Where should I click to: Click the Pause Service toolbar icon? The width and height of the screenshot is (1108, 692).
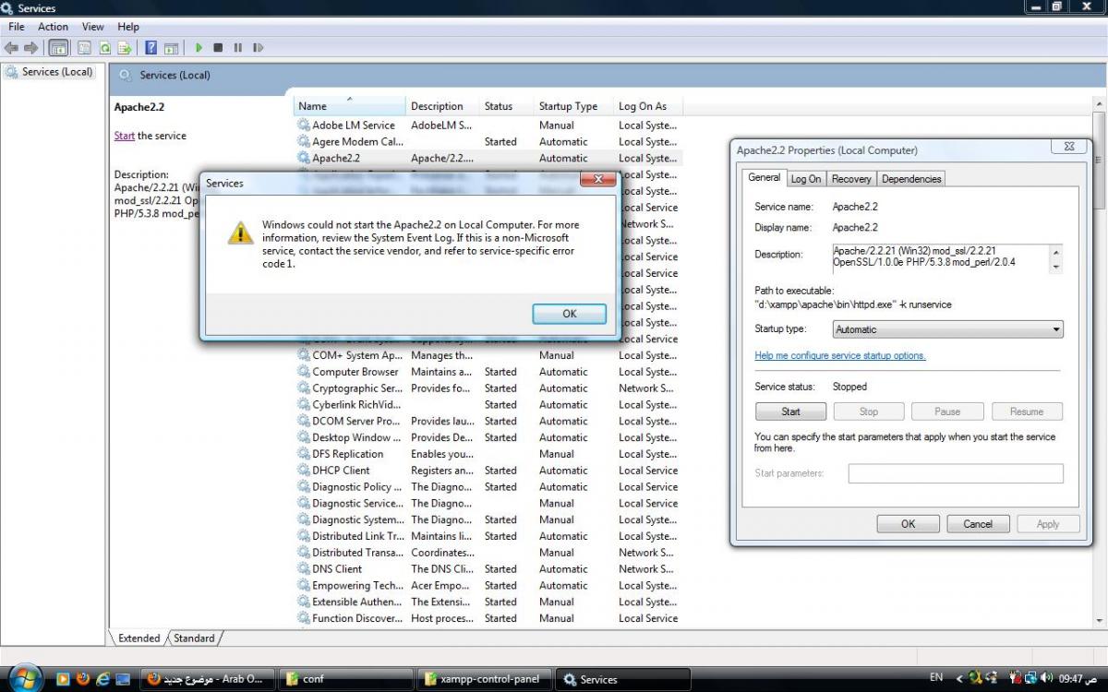click(x=238, y=48)
